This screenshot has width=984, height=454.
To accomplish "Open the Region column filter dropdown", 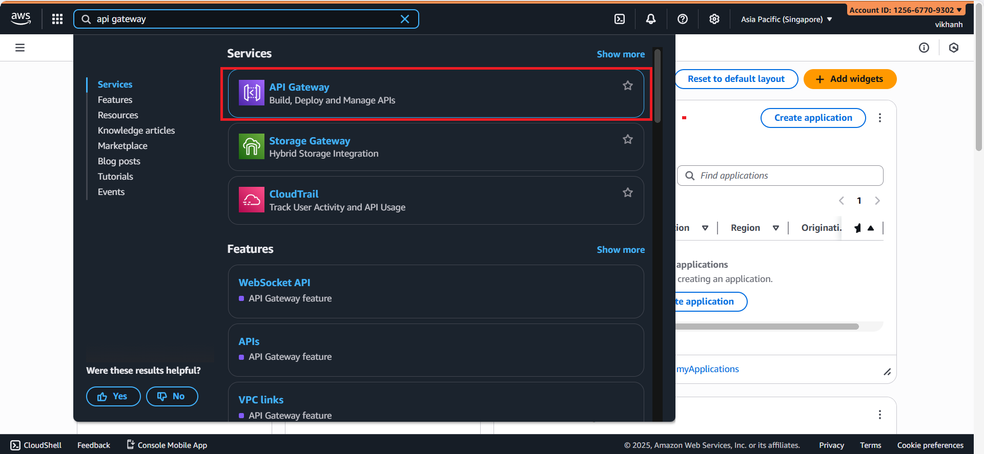I will point(776,228).
